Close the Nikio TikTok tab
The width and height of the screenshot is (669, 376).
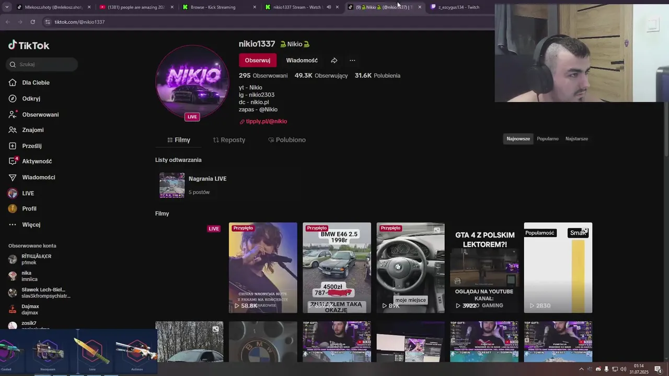point(420,7)
